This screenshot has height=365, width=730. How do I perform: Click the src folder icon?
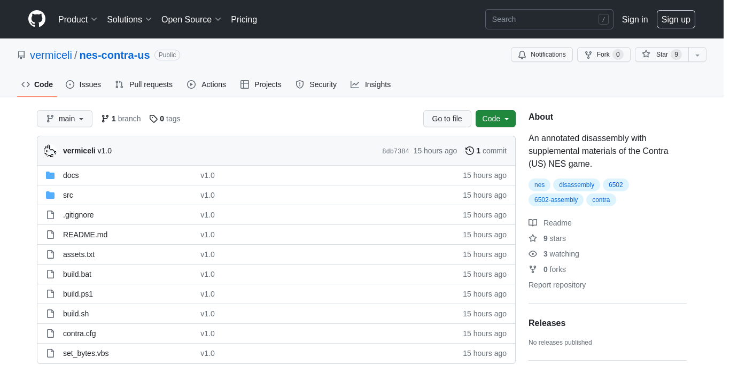[50, 195]
